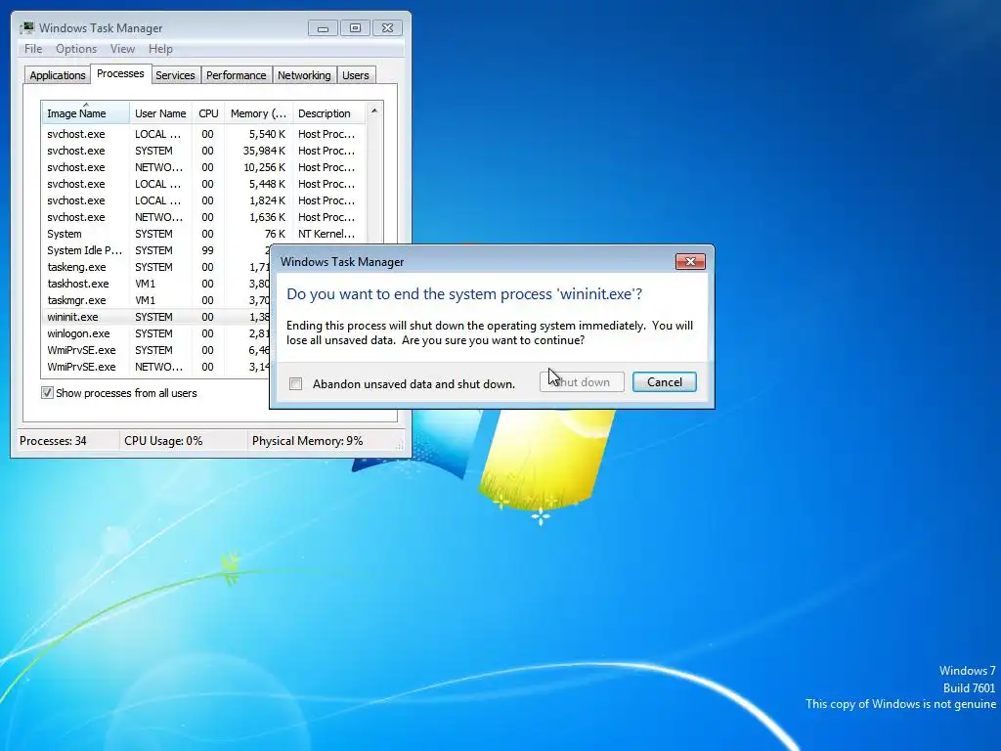Select the taskmgr.exe process
1001x751 pixels.
click(x=155, y=300)
